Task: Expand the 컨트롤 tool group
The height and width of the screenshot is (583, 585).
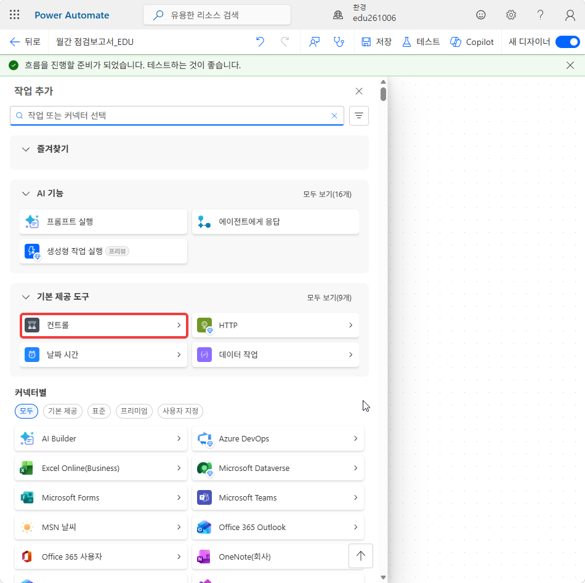Action: pyautogui.click(x=103, y=325)
